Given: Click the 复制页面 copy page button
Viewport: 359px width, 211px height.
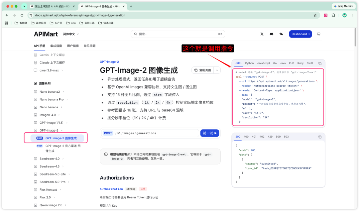Looking at the screenshot, I should (203, 70).
